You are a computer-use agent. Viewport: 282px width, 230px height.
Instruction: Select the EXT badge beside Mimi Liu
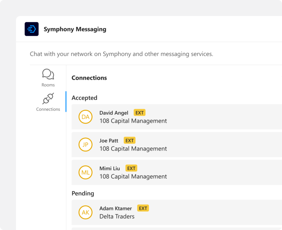[x=131, y=168]
